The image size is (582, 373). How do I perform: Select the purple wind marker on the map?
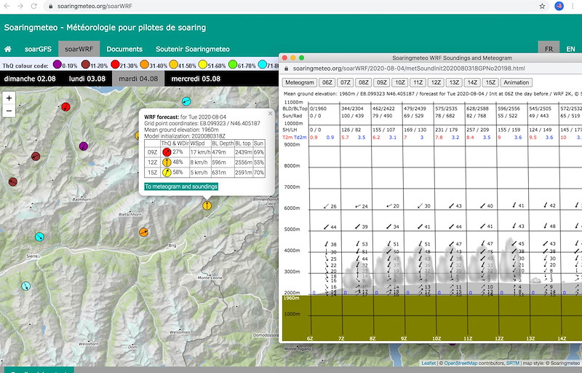(84, 146)
